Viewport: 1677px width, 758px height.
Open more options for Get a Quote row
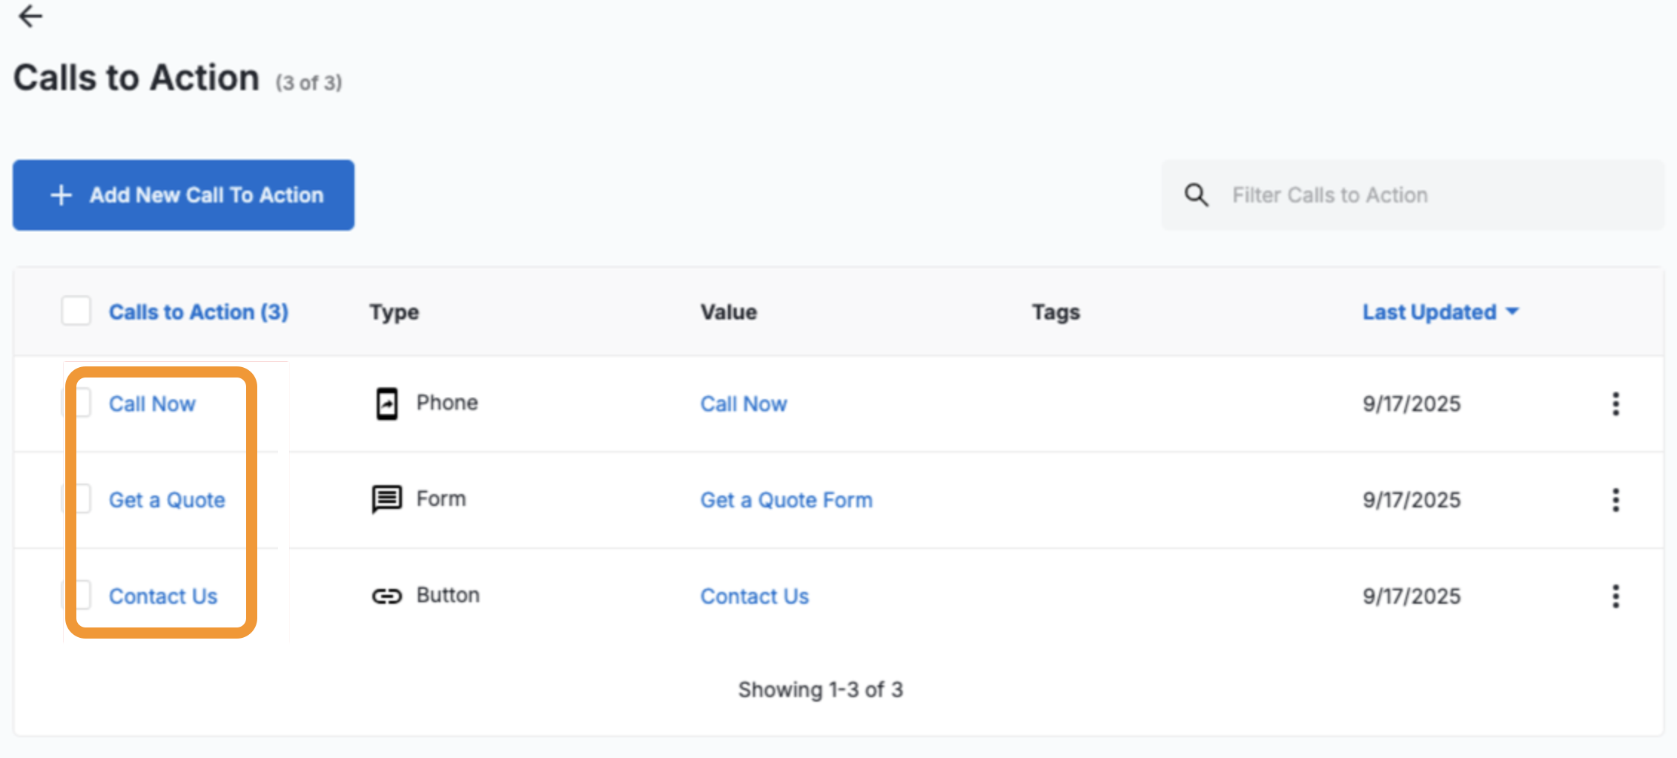(x=1615, y=500)
